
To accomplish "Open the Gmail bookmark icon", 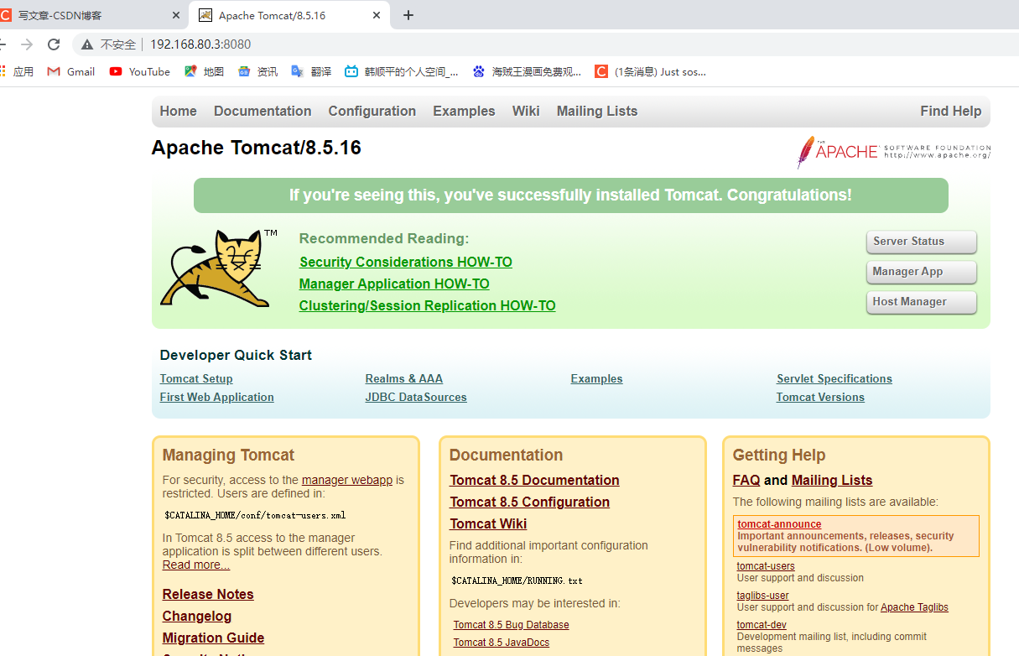I will [x=54, y=71].
